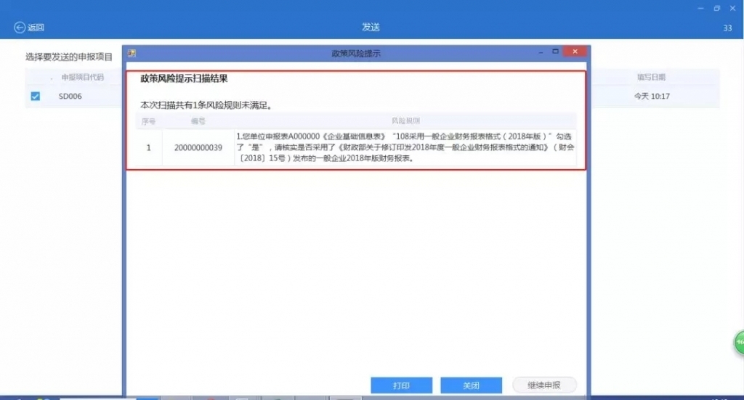Image resolution: width=744 pixels, height=400 pixels.
Task: Click the 风险规则 column header
Action: click(405, 121)
